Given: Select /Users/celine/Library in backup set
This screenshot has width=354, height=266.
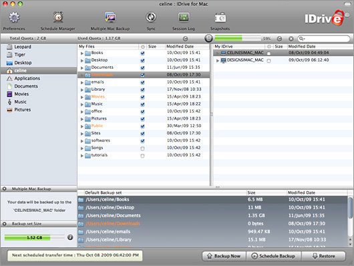Looking at the screenshot, I should 212,239.
